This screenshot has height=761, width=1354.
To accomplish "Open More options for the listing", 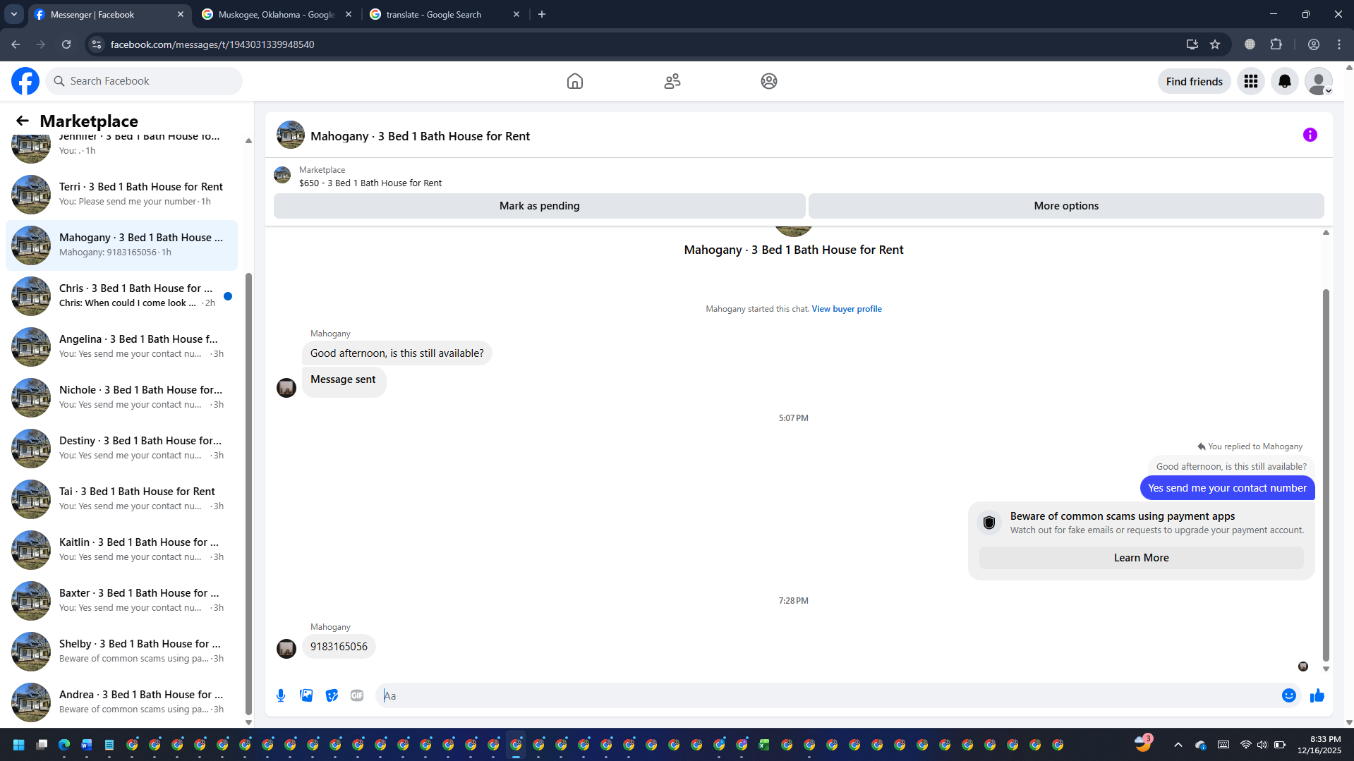I will point(1066,206).
